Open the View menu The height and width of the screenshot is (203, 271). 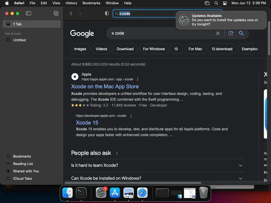point(56,3)
